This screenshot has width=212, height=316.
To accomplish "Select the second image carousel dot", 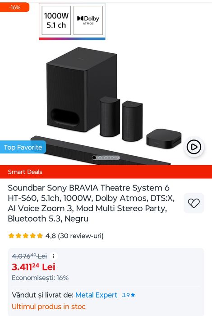I will [x=100, y=158].
